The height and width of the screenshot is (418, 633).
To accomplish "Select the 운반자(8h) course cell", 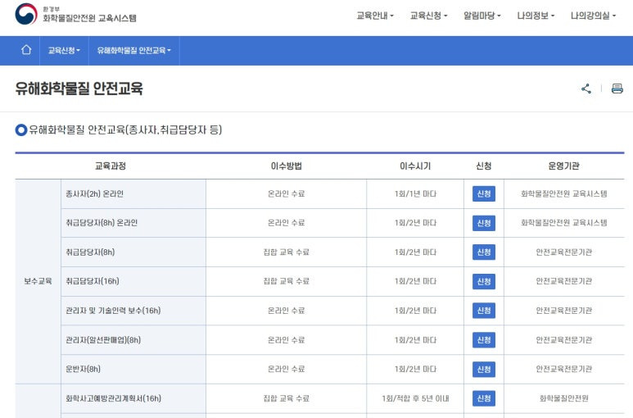I will (133, 369).
